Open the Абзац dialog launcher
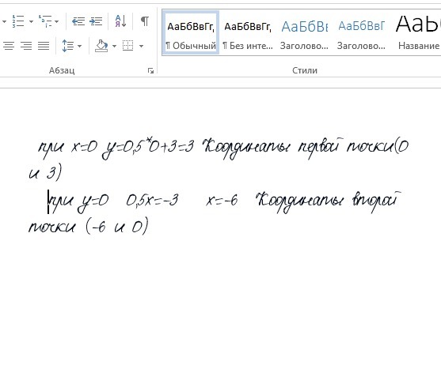441x391 pixels. pyautogui.click(x=150, y=71)
